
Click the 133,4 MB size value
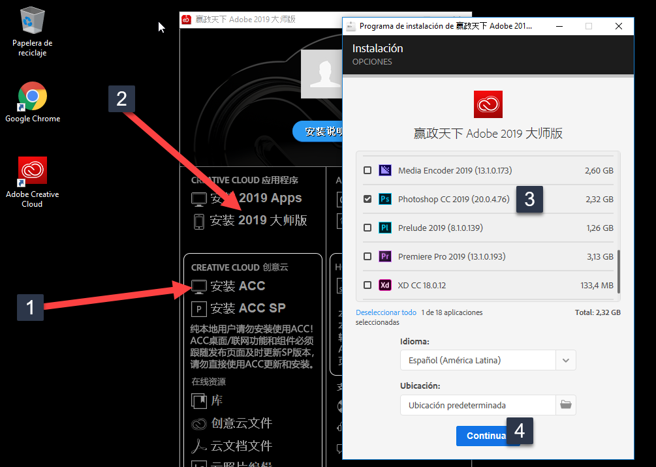pyautogui.click(x=597, y=286)
